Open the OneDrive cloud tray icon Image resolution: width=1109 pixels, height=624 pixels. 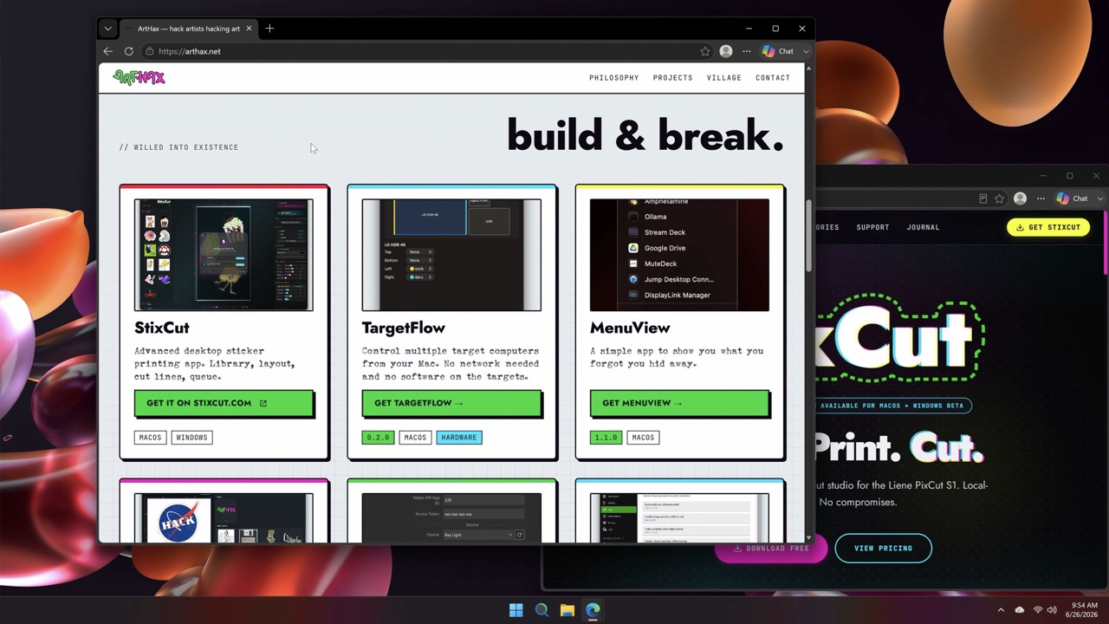pos(1020,610)
